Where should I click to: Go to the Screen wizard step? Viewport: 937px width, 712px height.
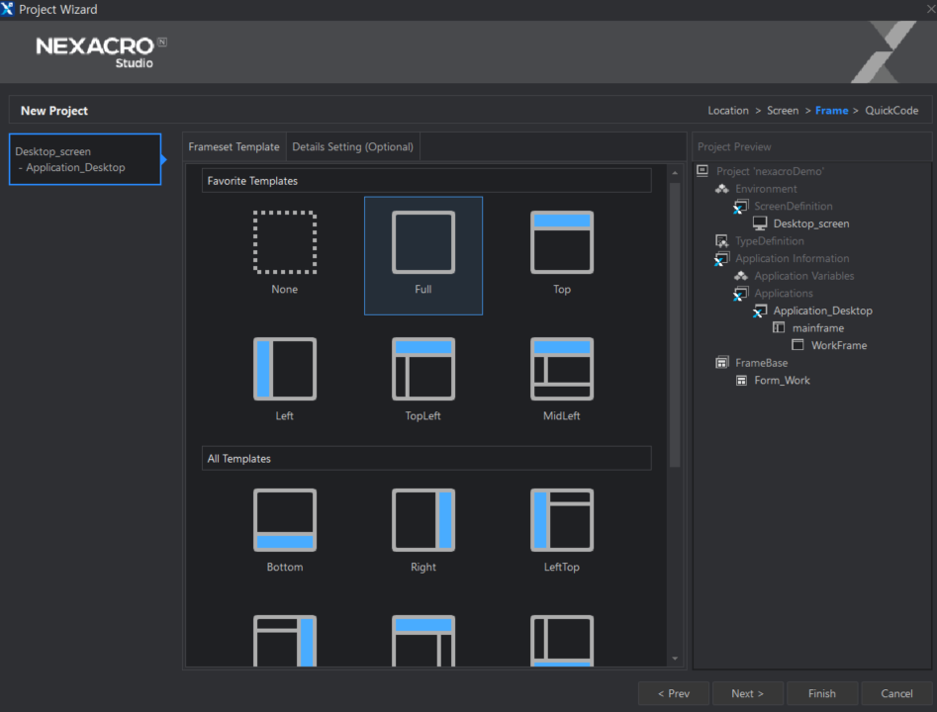(783, 111)
